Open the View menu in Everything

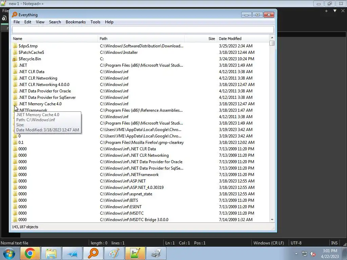pos(40,22)
